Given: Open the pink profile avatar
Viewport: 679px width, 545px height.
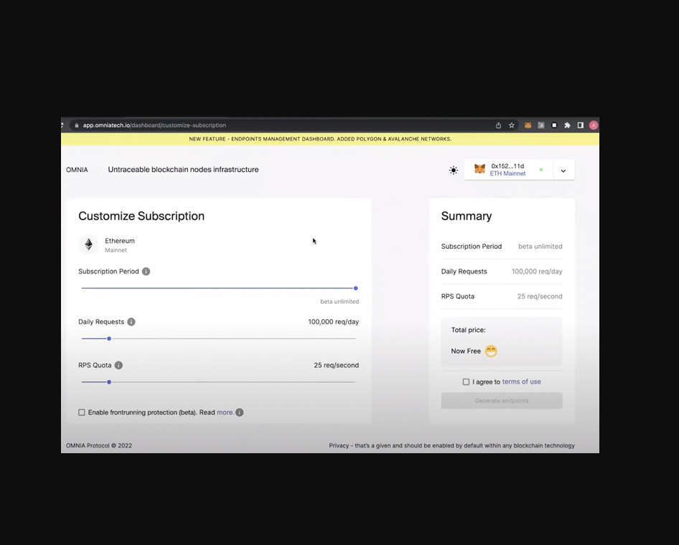Looking at the screenshot, I should [594, 125].
